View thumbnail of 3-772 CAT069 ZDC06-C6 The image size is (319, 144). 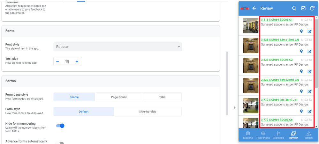(251, 123)
